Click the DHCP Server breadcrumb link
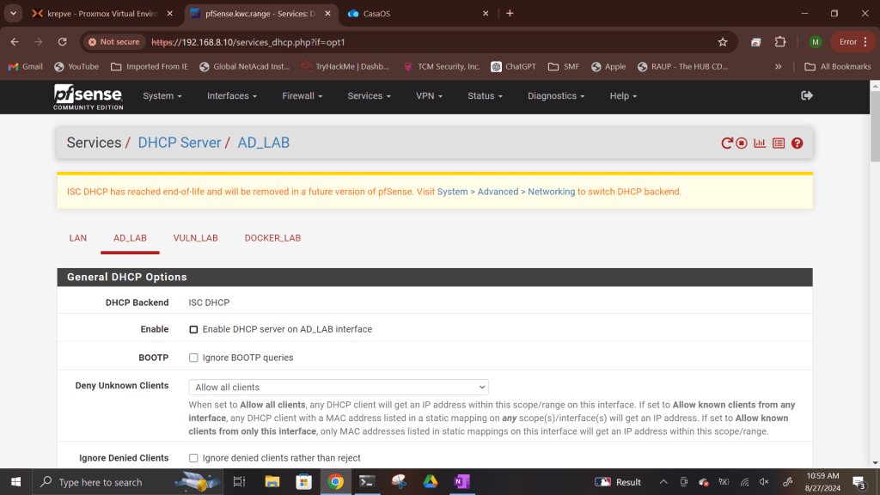880x495 pixels. coord(180,143)
